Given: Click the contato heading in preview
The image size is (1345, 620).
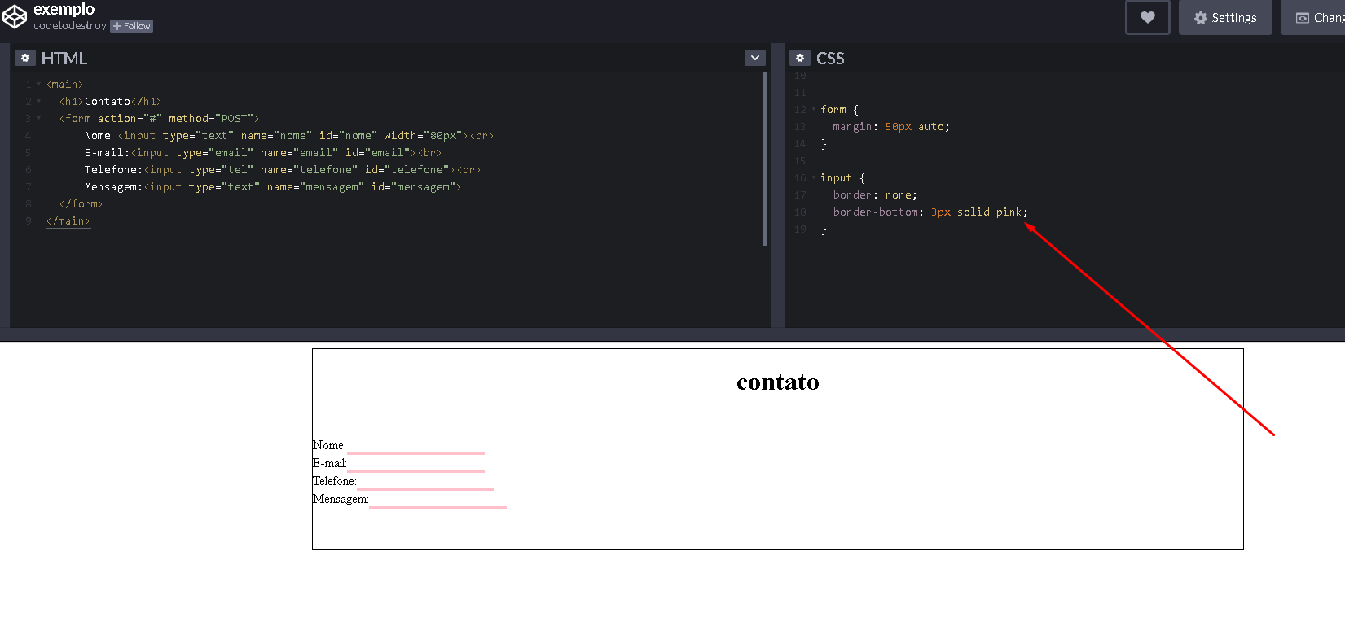Looking at the screenshot, I should (x=778, y=382).
